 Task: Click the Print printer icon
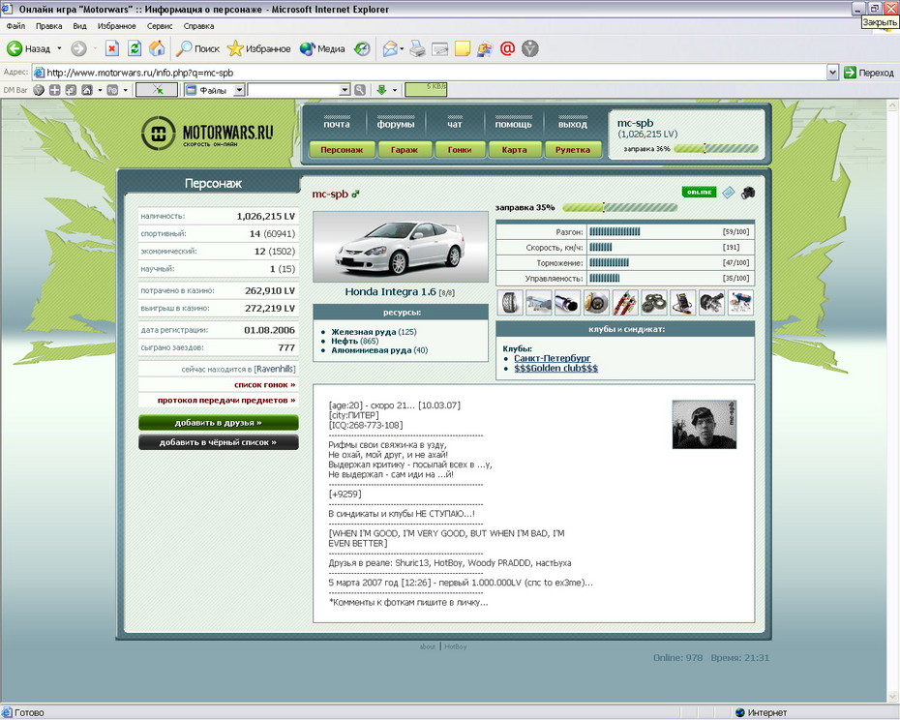418,48
